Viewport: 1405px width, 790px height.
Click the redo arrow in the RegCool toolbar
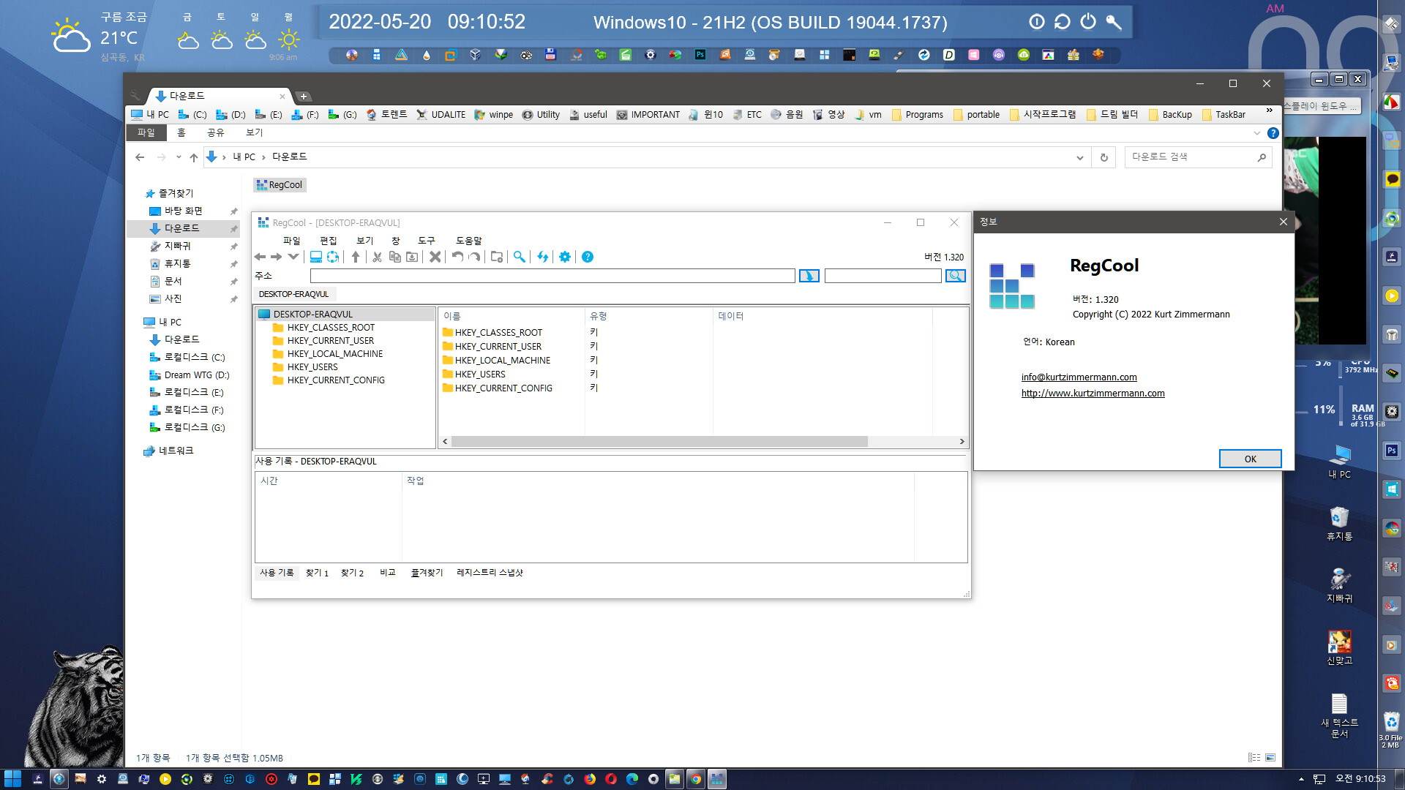click(475, 257)
